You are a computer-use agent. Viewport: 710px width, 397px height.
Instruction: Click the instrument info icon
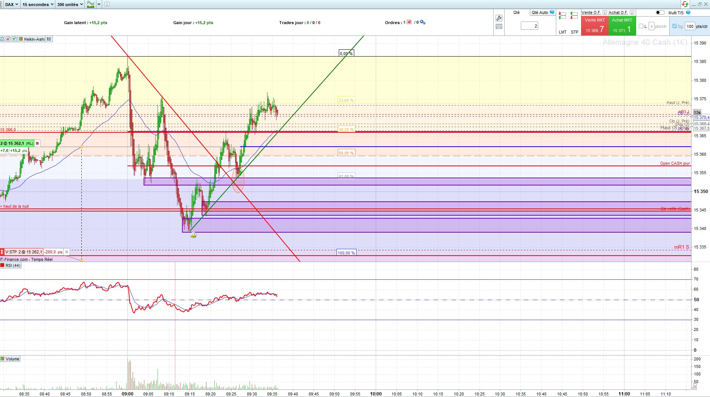click(x=107, y=5)
